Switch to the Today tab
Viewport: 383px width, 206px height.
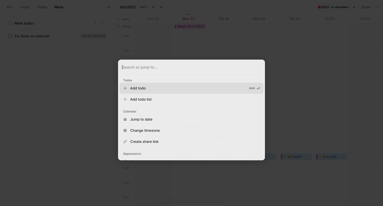point(42,7)
